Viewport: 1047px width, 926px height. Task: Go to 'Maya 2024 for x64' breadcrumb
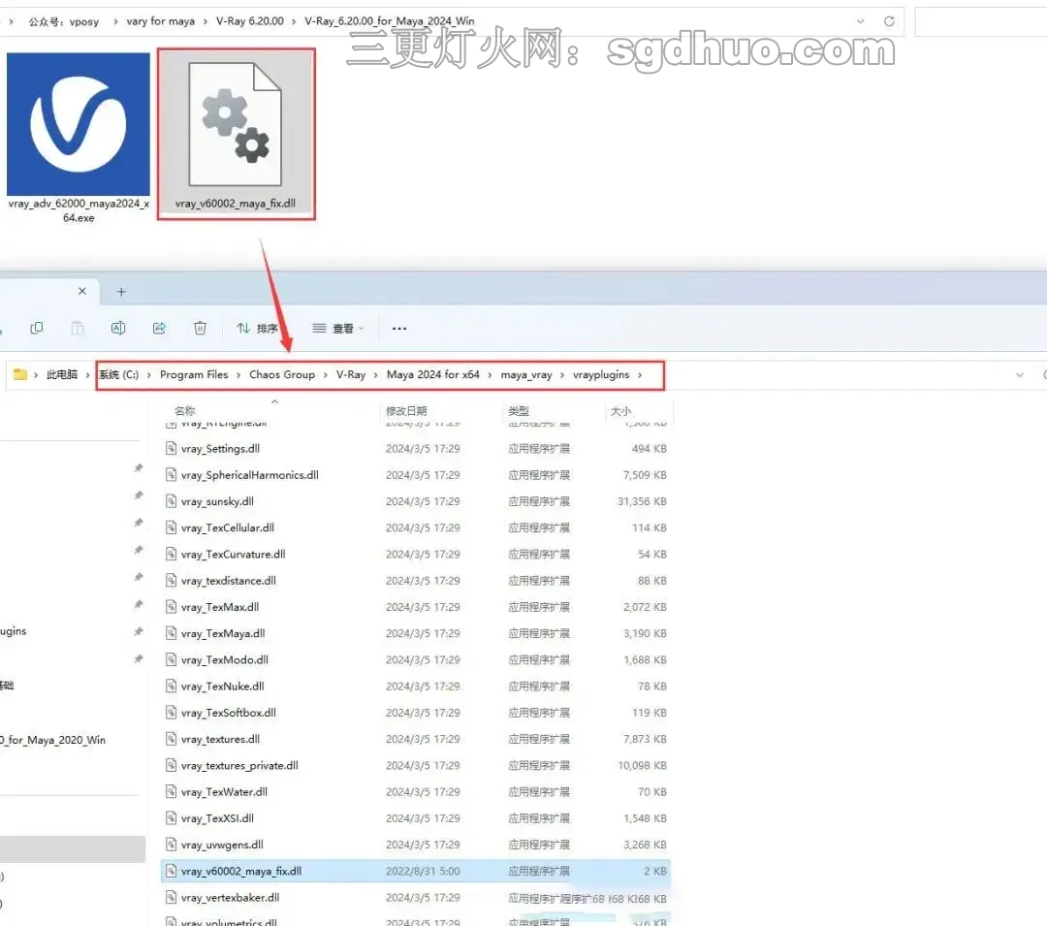(x=432, y=374)
